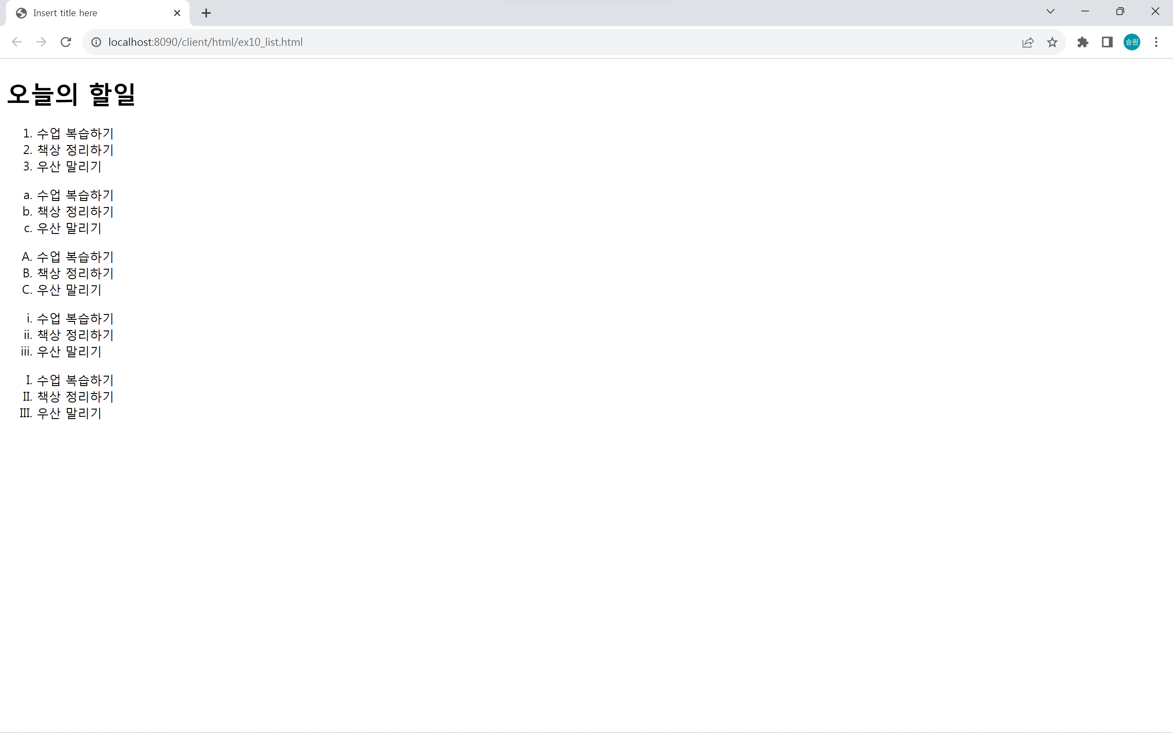Toggle the side panel
The width and height of the screenshot is (1173, 733).
pos(1107,42)
